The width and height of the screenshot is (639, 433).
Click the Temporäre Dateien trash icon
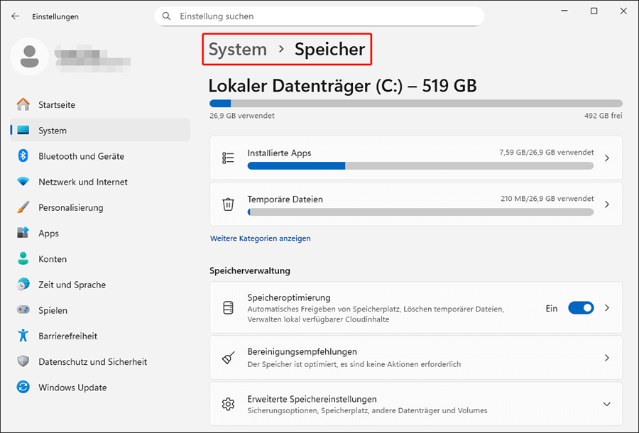click(228, 204)
